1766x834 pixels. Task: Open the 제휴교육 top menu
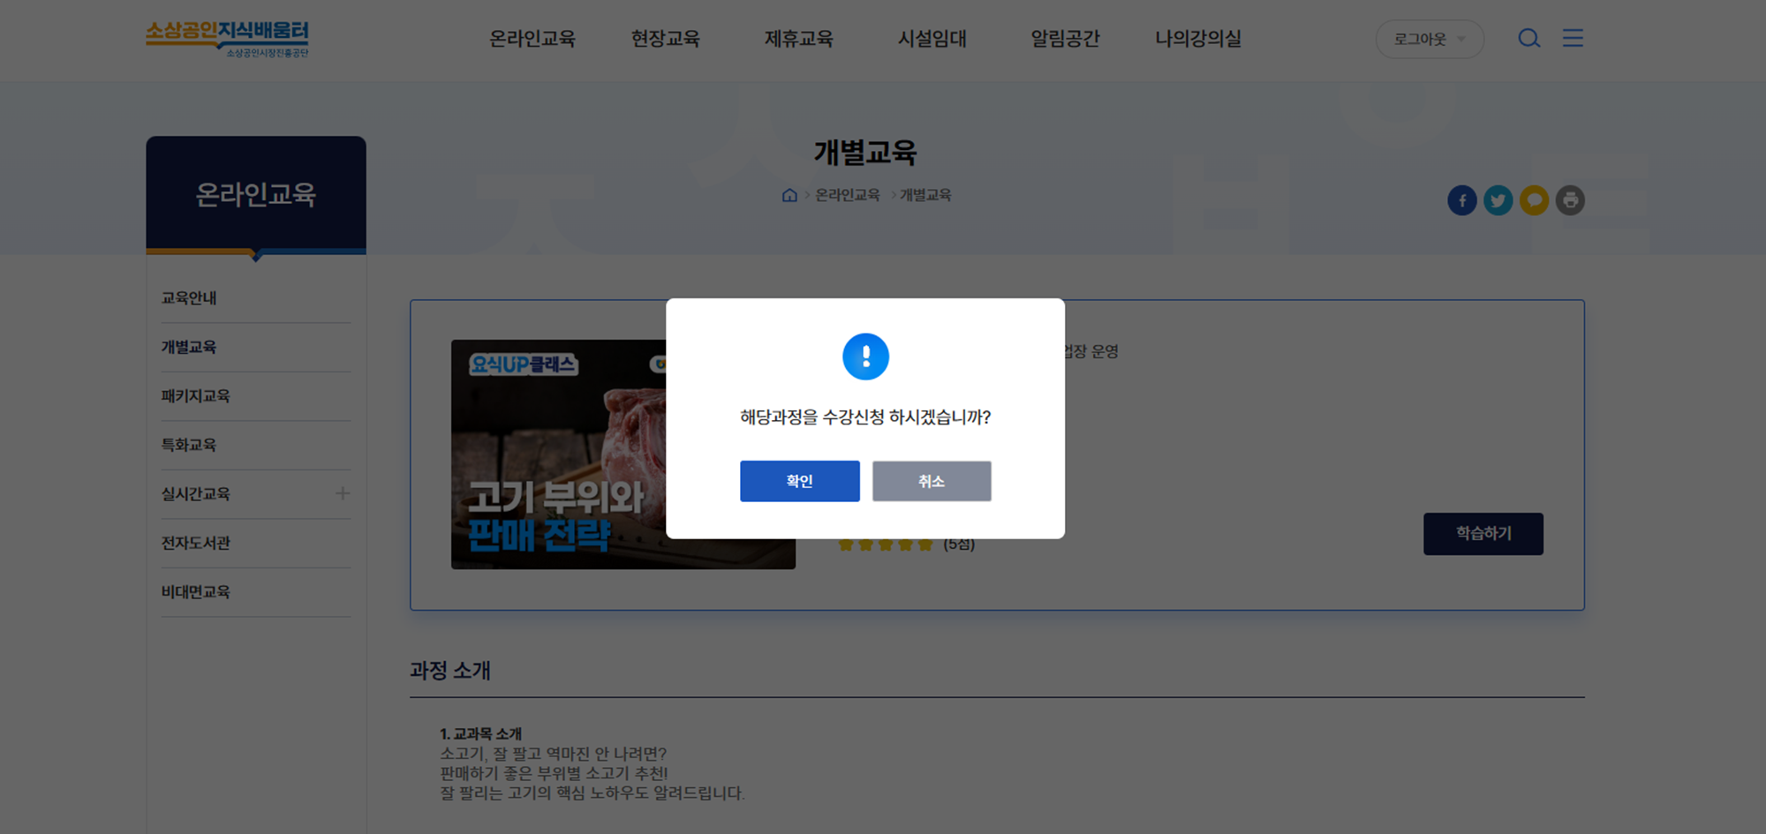point(799,39)
